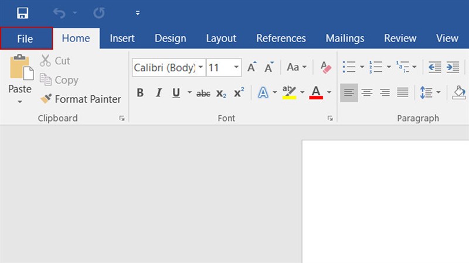Image resolution: width=469 pixels, height=263 pixels.
Task: Click the Decrease Font Size icon
Action: click(269, 67)
